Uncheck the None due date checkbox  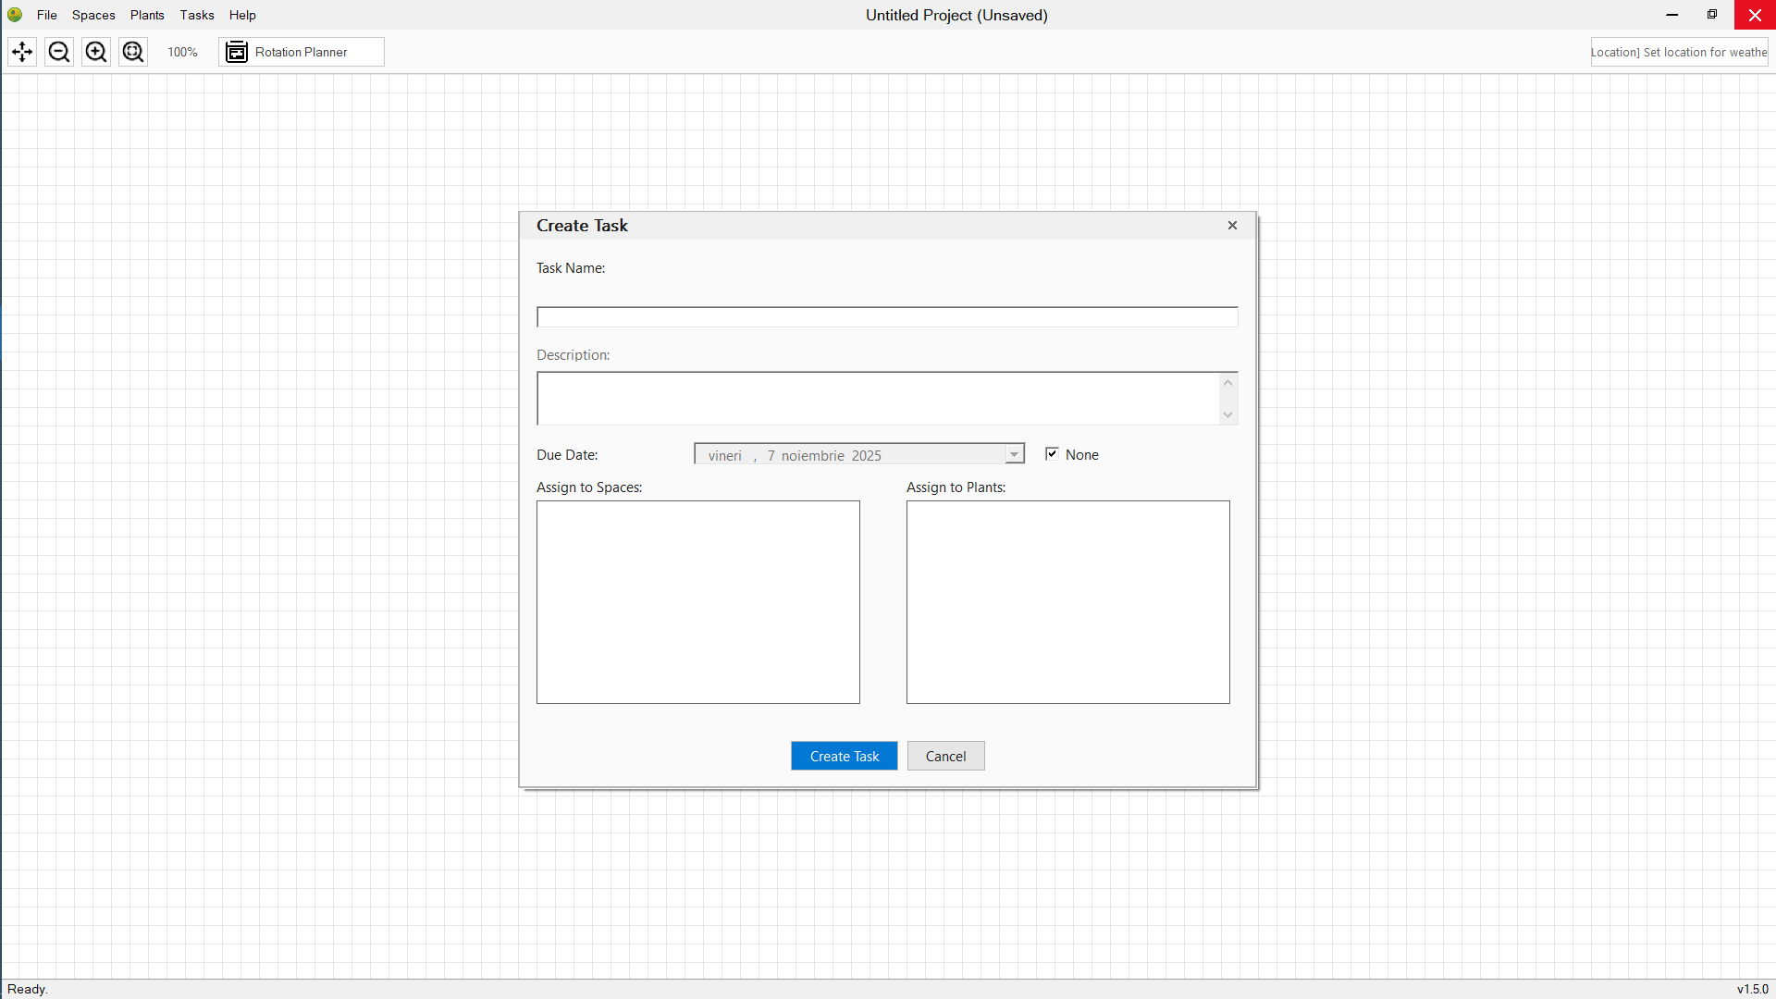1052,453
